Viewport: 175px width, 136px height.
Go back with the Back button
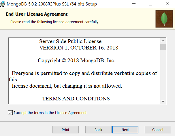[98, 130]
